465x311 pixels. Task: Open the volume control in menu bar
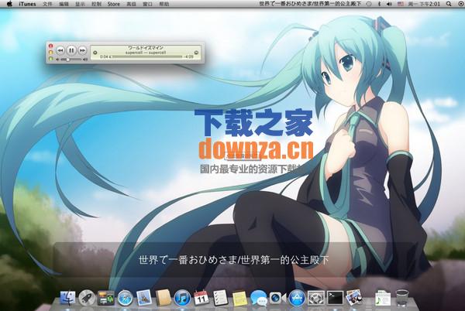click(x=389, y=4)
